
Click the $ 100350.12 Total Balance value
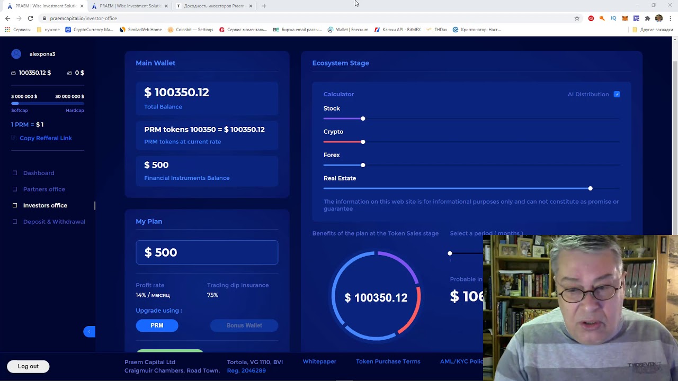pos(177,92)
